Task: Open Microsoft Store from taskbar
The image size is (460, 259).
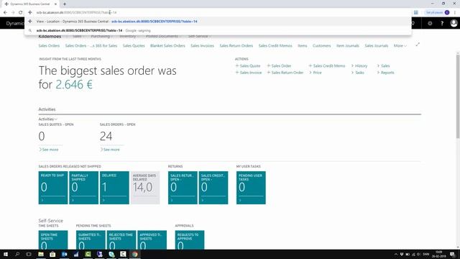Action: coord(52,254)
